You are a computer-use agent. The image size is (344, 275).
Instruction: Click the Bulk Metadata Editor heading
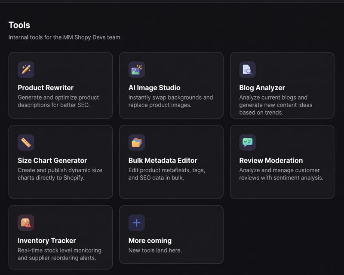(x=163, y=161)
